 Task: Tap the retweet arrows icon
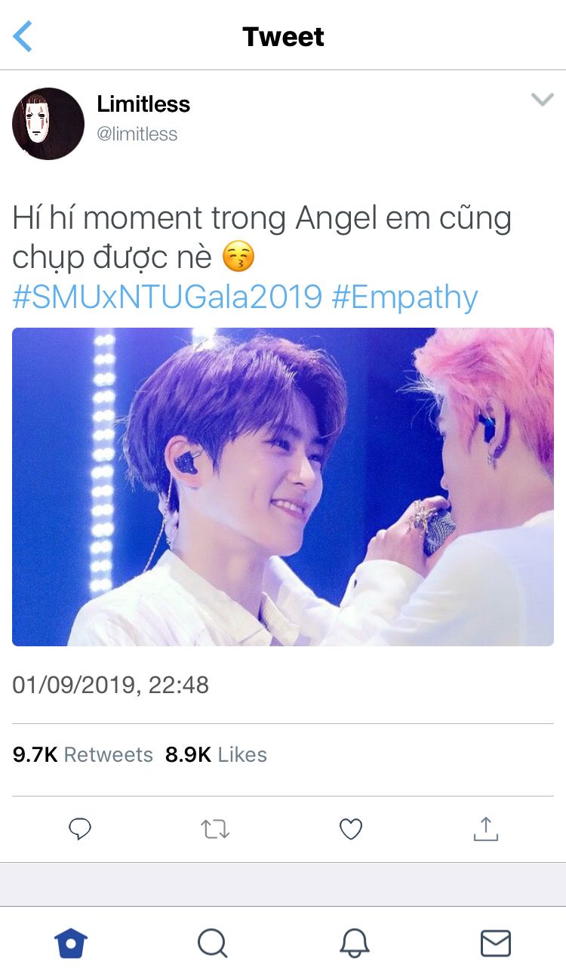pos(215,830)
